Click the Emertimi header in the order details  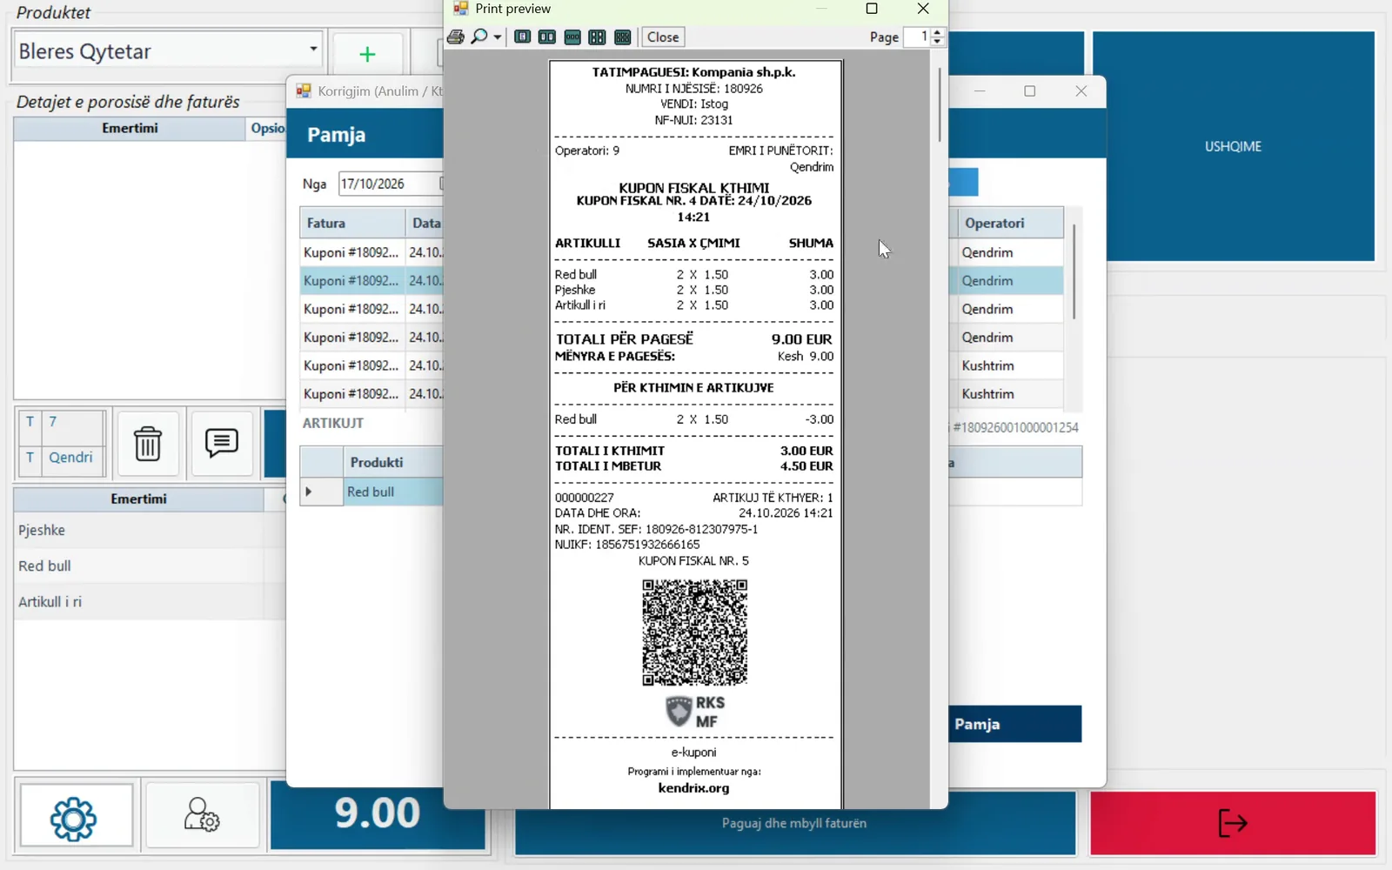130,128
